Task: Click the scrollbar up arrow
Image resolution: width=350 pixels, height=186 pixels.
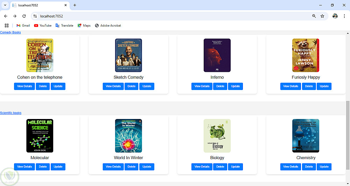Action: [348, 33]
